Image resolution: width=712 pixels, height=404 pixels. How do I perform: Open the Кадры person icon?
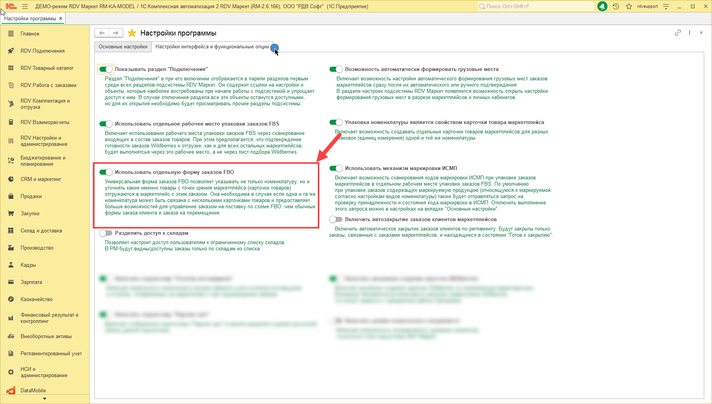click(11, 265)
